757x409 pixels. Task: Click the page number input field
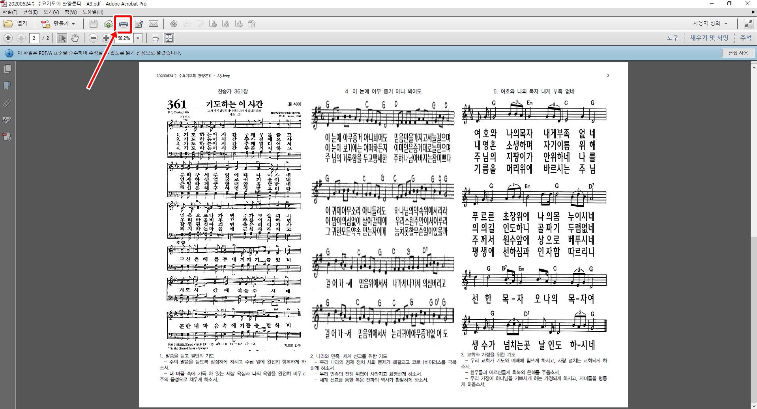(34, 38)
